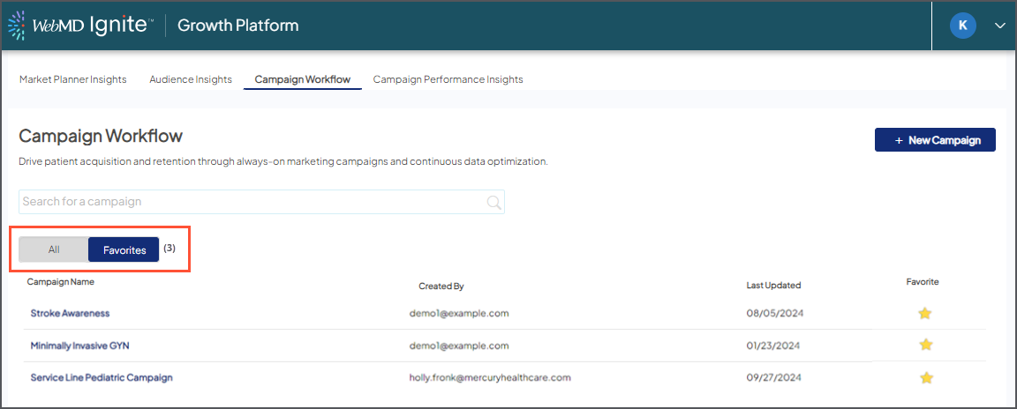This screenshot has width=1017, height=409.
Task: Click the Last Updated column header
Action: [x=773, y=286]
